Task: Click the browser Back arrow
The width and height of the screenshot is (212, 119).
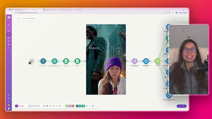Action: point(7,13)
